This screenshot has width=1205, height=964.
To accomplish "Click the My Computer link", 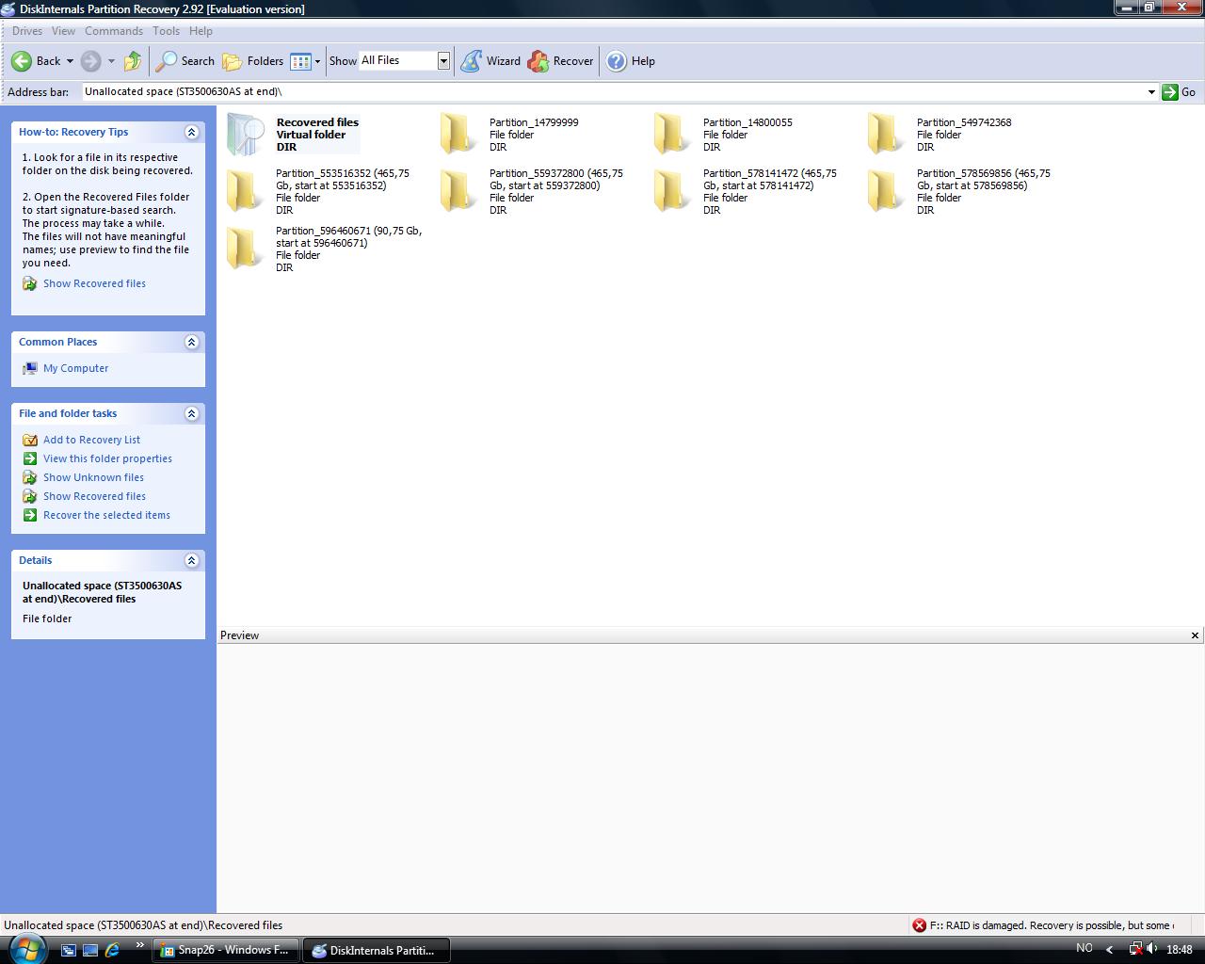I will tap(75, 368).
